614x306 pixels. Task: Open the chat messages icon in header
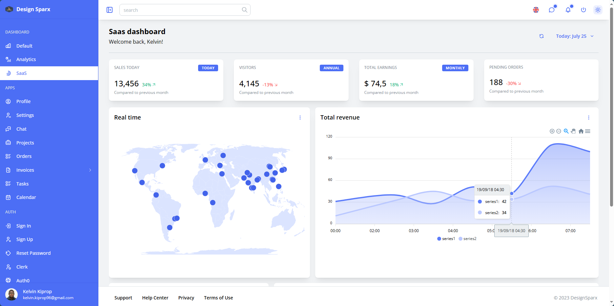coord(552,10)
